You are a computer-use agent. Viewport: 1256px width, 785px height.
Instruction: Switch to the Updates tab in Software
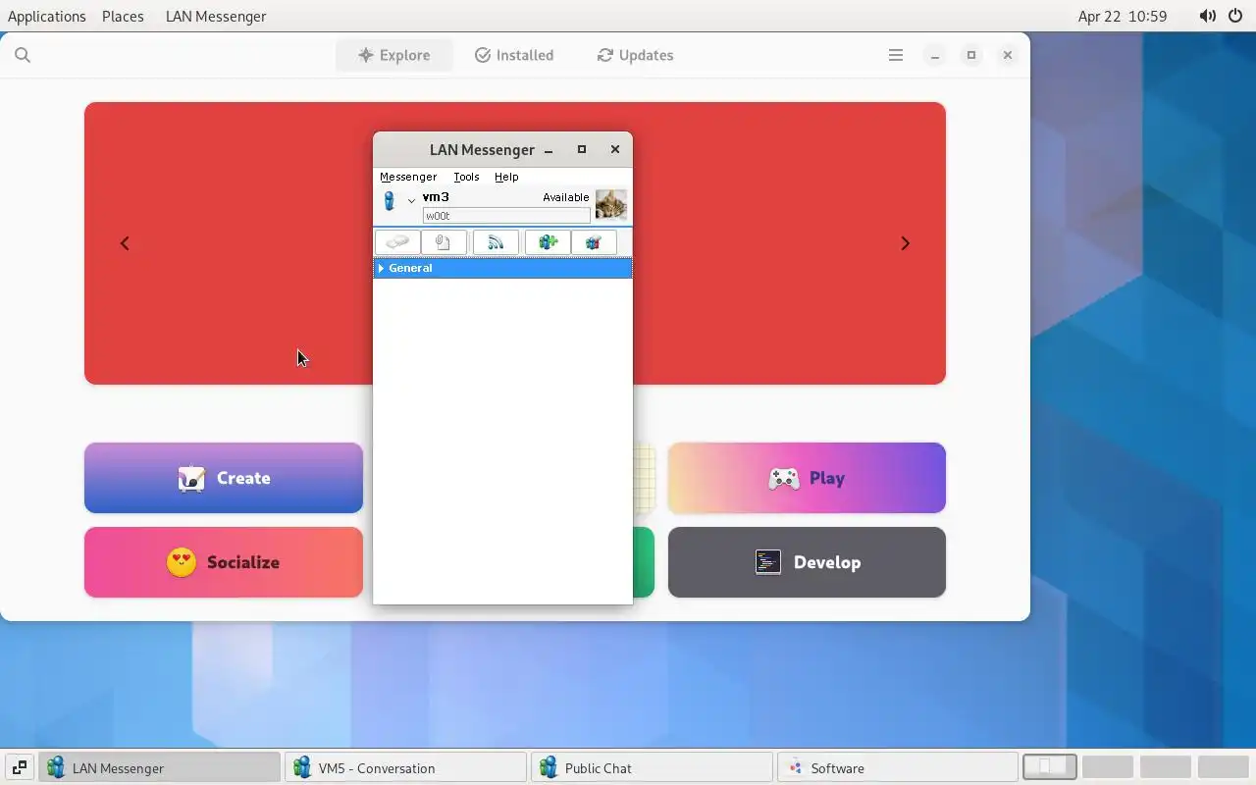point(635,55)
